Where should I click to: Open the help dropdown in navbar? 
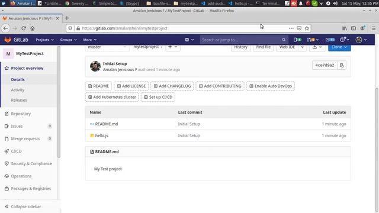[x=345, y=40]
